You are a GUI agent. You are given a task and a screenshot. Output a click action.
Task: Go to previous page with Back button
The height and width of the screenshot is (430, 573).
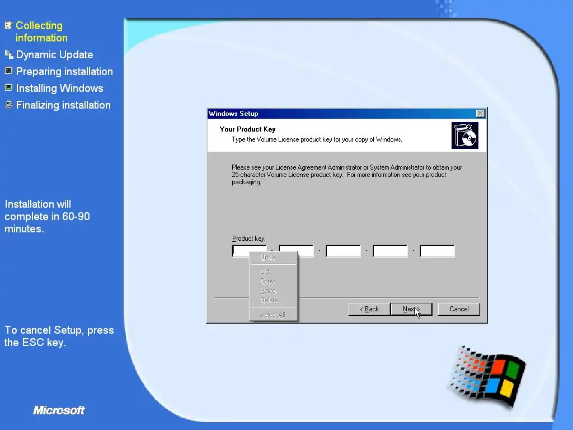(x=369, y=309)
